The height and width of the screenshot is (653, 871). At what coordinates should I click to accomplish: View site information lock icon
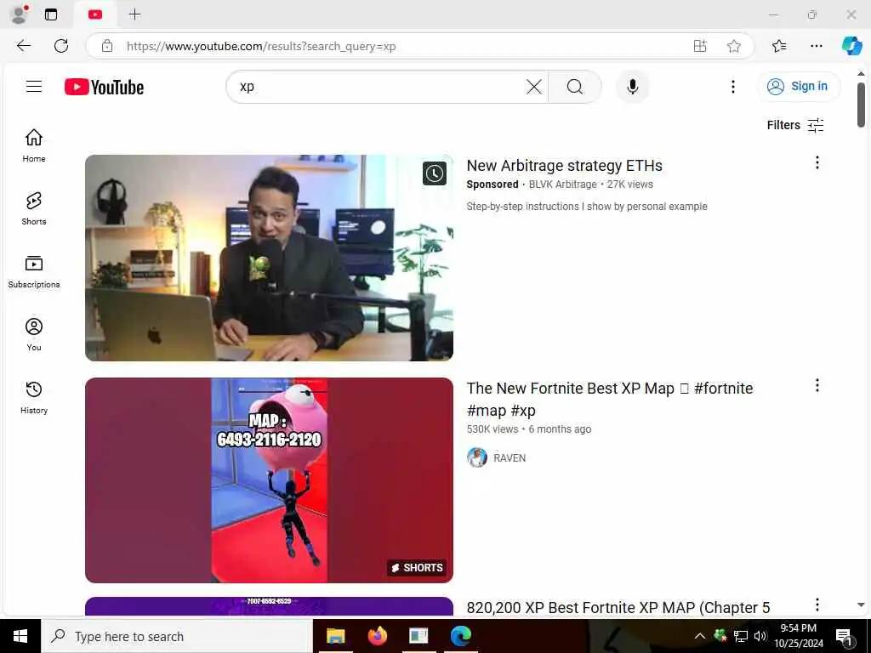point(107,46)
